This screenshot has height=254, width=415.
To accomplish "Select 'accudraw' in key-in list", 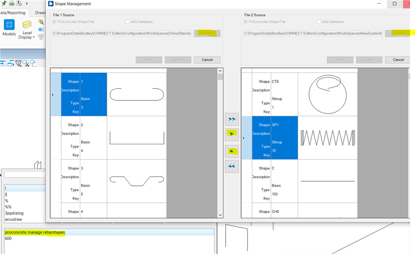I will 13,219.
